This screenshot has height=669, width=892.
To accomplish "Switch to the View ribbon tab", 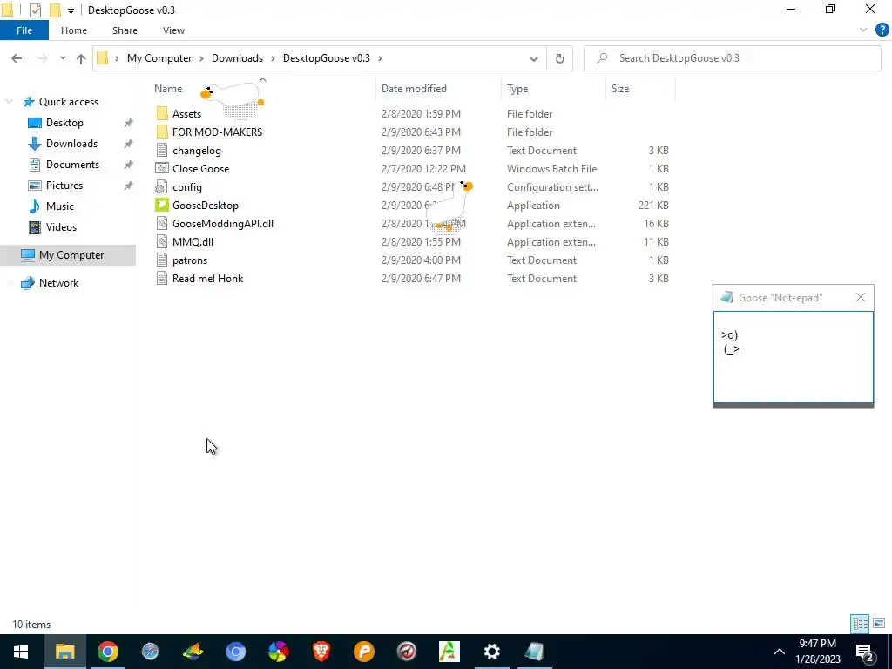I will tap(173, 30).
